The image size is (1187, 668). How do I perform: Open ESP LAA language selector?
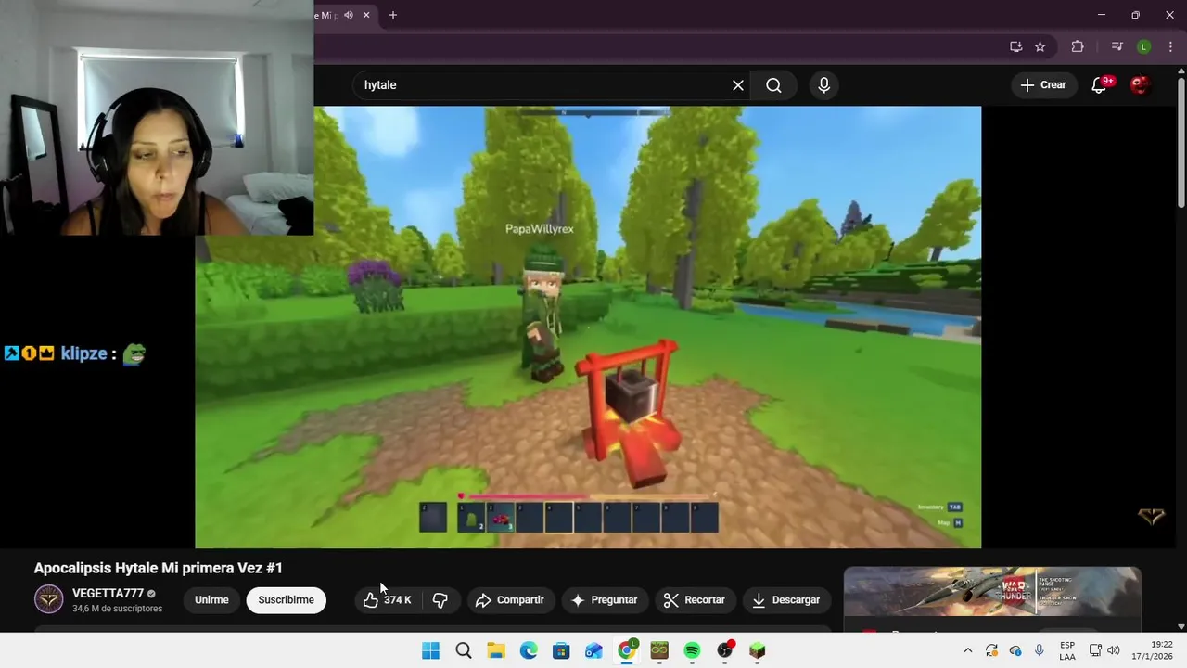click(x=1067, y=651)
